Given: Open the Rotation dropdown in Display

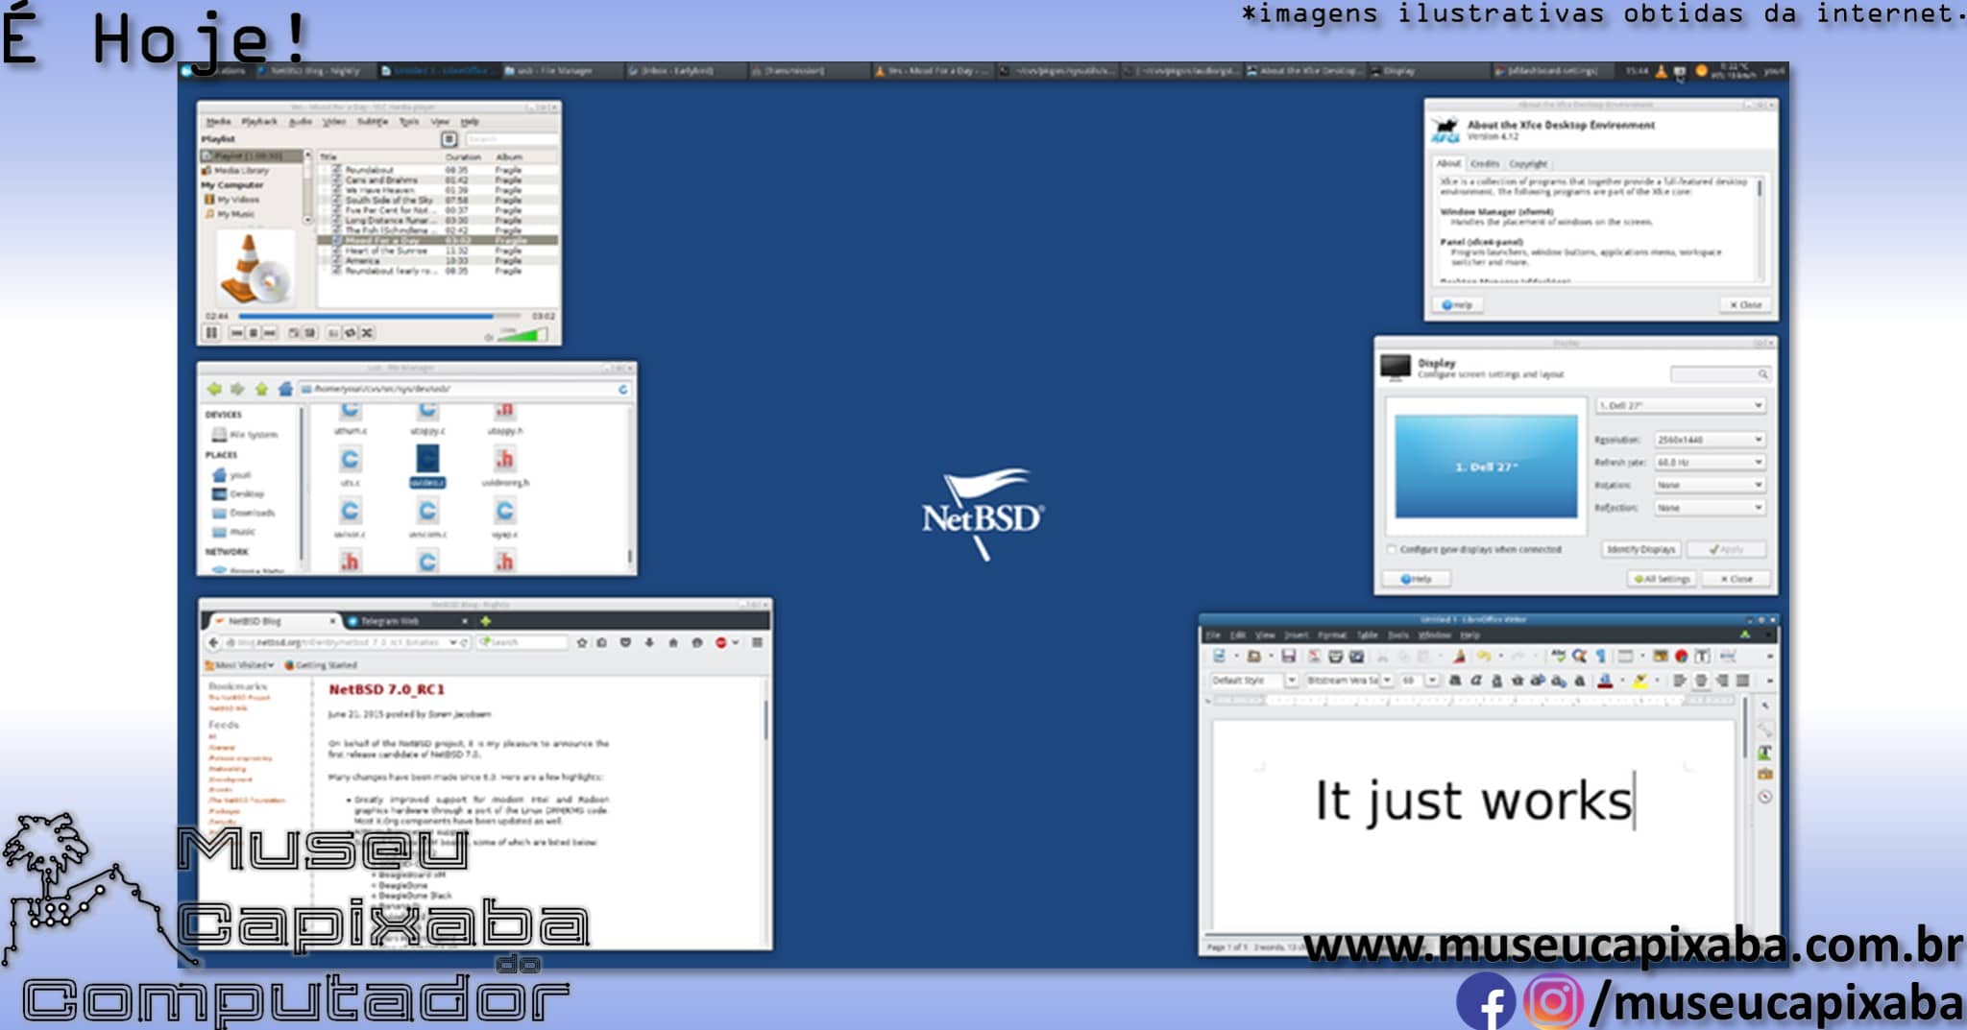Looking at the screenshot, I should [1710, 486].
